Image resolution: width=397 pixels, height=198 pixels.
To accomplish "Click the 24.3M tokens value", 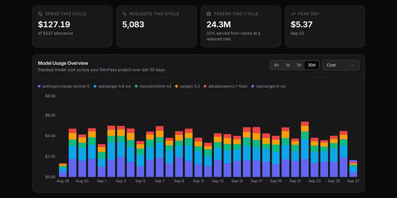I will (x=218, y=24).
